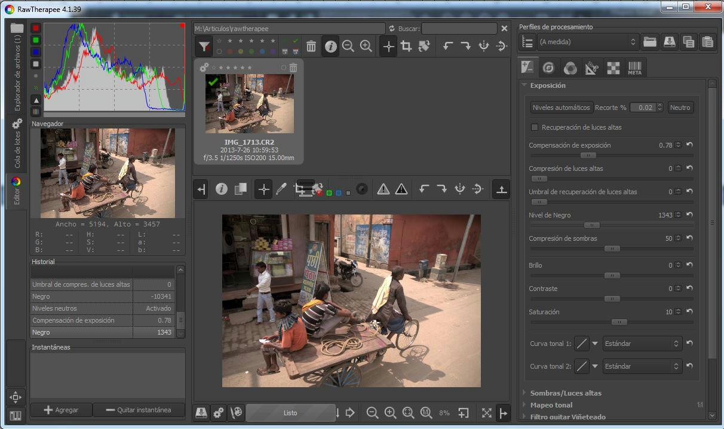
Task: Open the processing profile folder icon
Action: click(650, 42)
